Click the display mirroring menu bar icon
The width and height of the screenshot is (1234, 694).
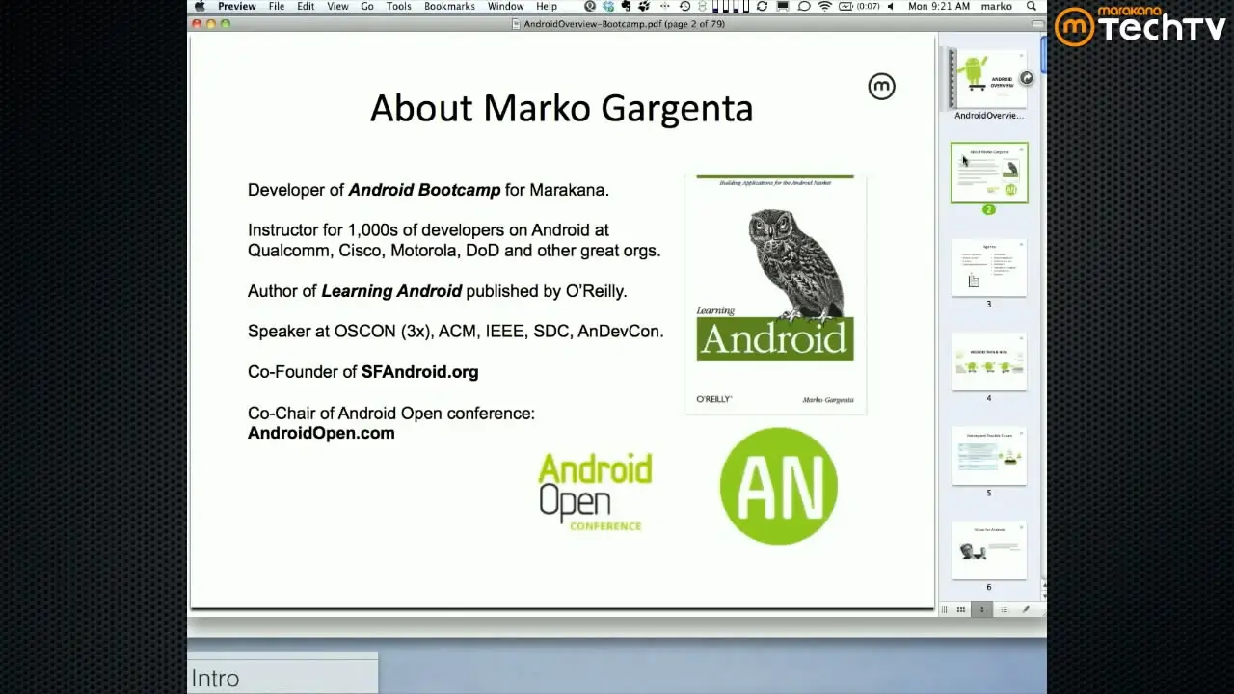pyautogui.click(x=782, y=6)
